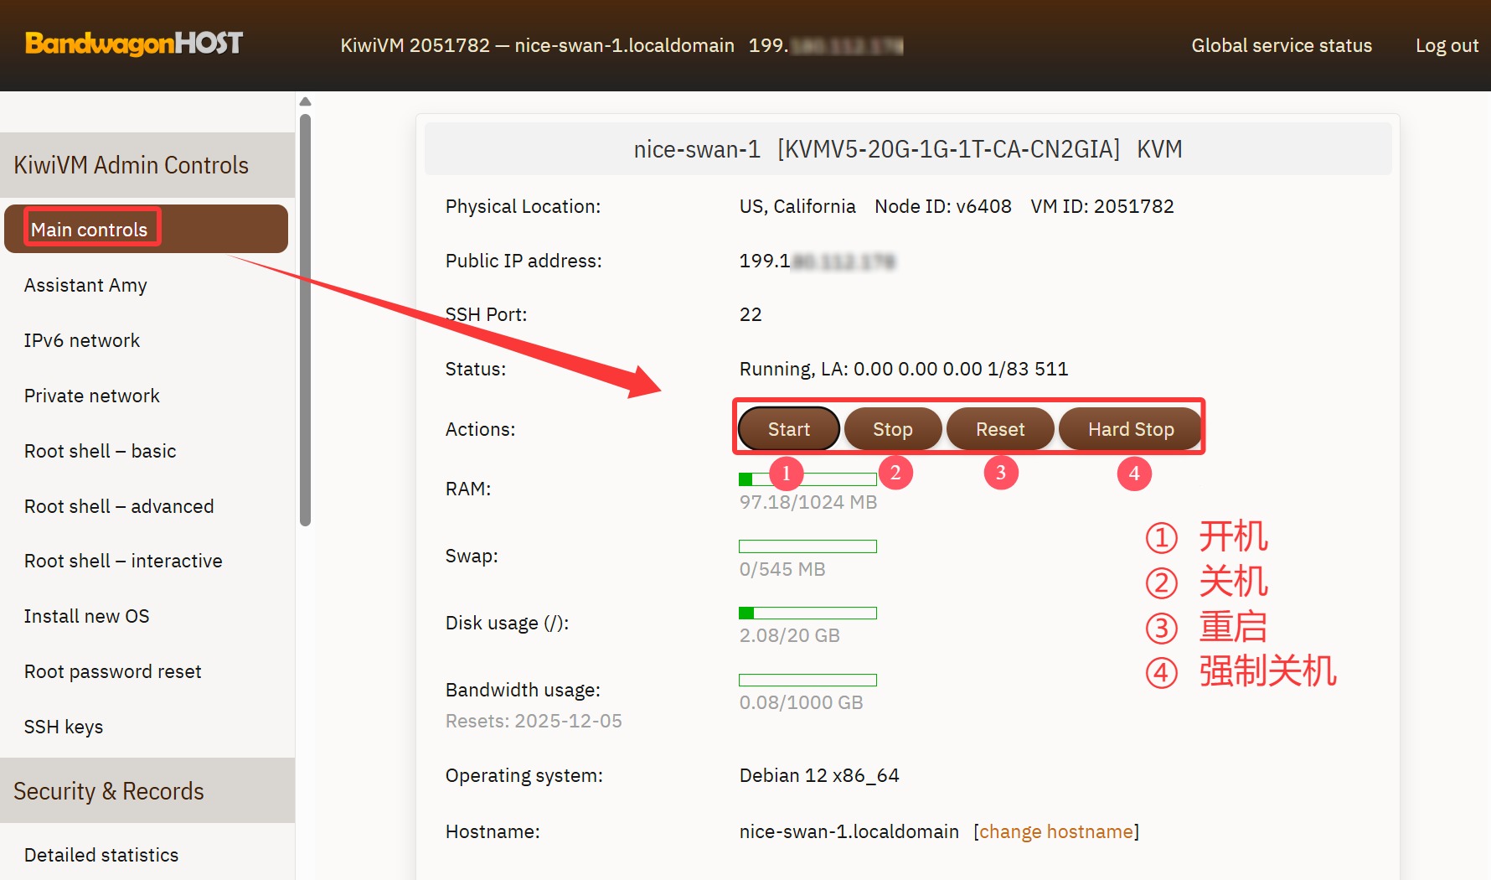Select Install new OS option
The image size is (1491, 880).
(x=87, y=616)
